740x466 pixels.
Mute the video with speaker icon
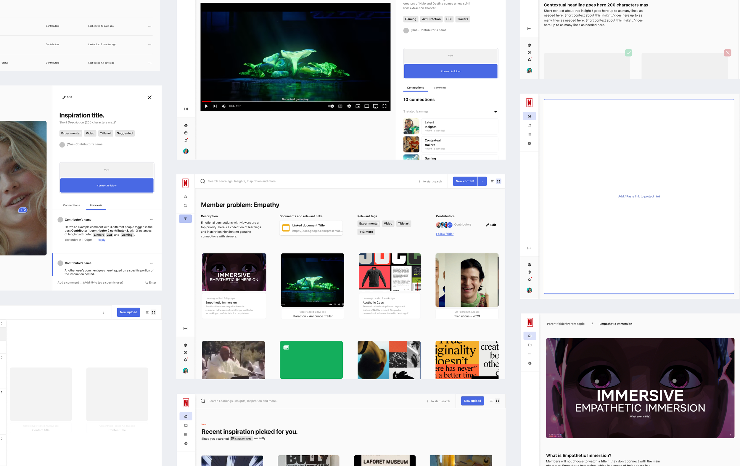point(224,106)
